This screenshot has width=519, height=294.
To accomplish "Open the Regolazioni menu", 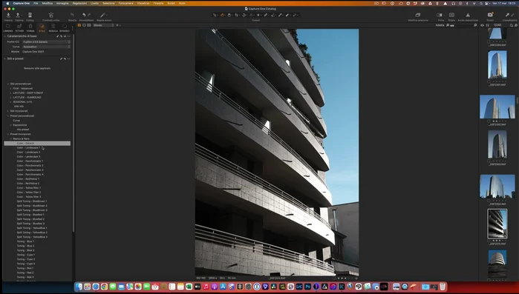I will click(79, 3).
